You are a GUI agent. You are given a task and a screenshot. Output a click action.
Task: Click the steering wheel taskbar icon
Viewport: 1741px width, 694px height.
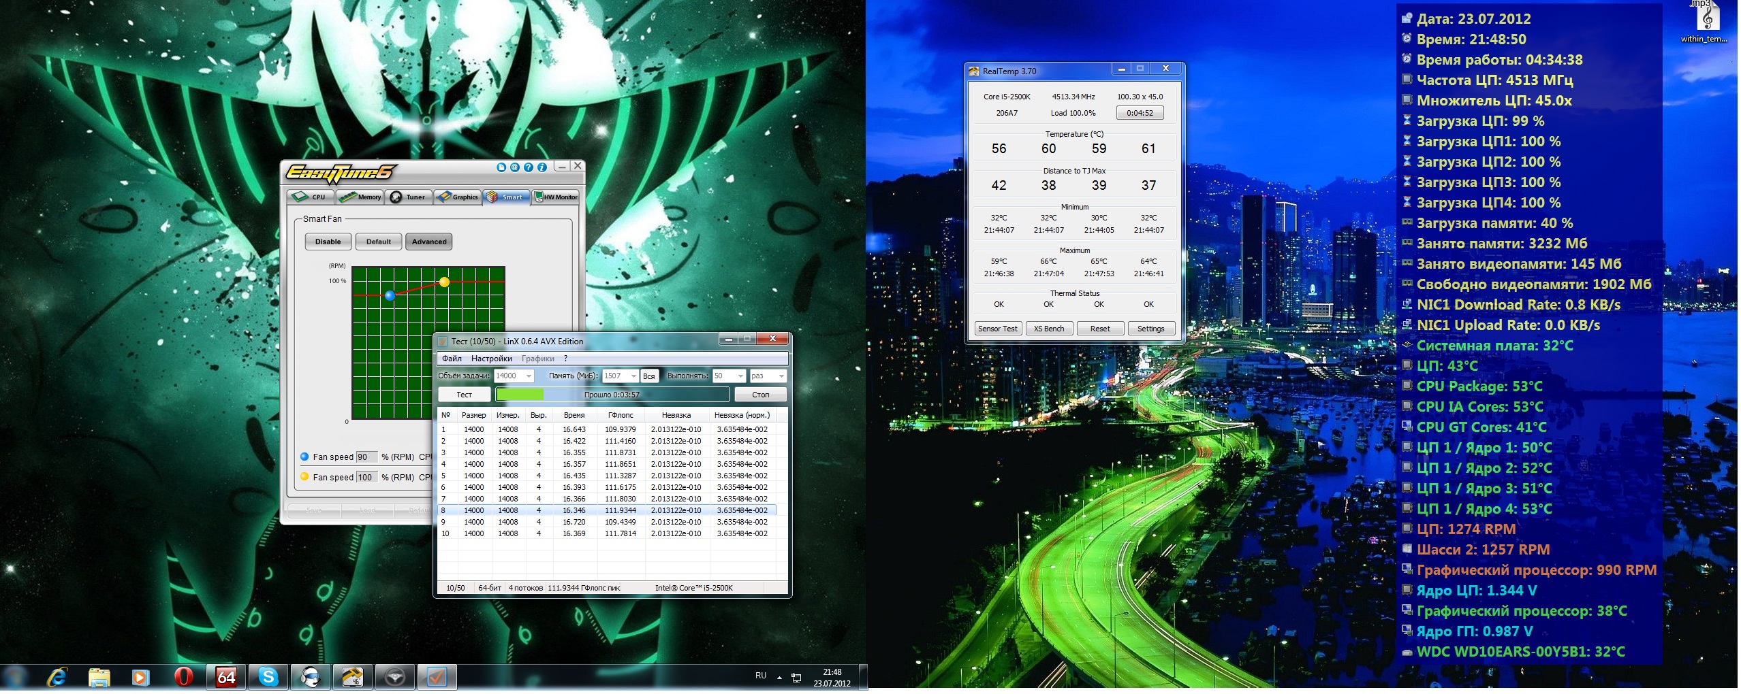394,677
